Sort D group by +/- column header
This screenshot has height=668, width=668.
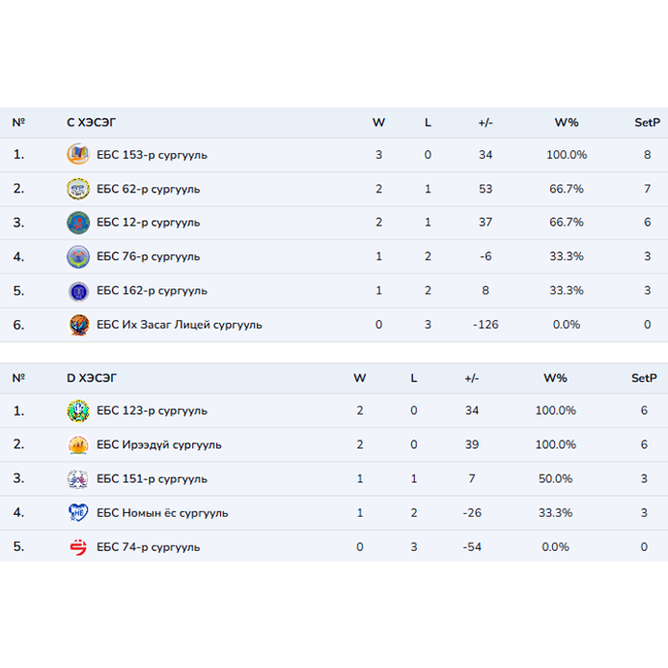(x=471, y=379)
